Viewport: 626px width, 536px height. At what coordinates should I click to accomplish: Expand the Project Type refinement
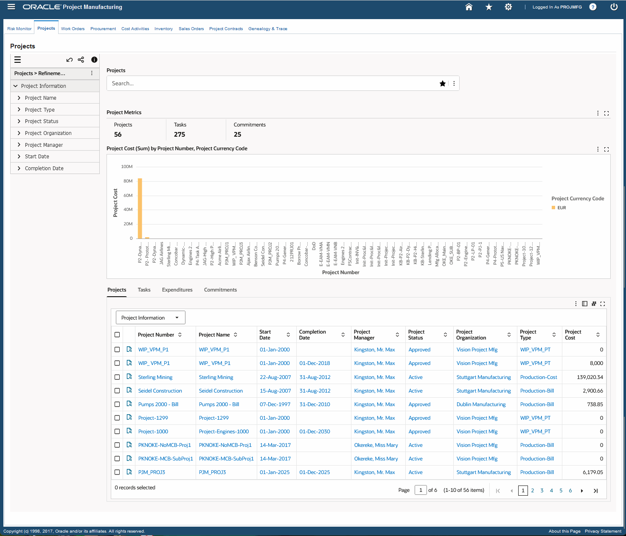(19, 109)
